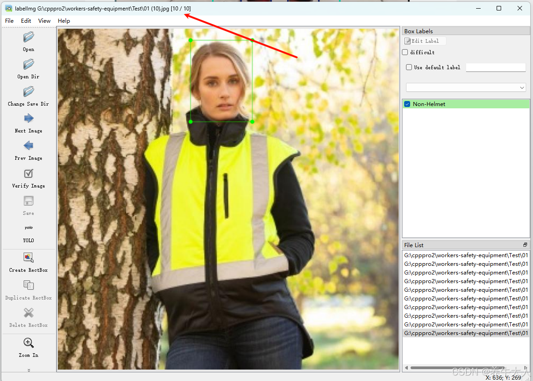The image size is (533, 381).
Task: Go to Prev Image arrow
Action: coord(29,146)
